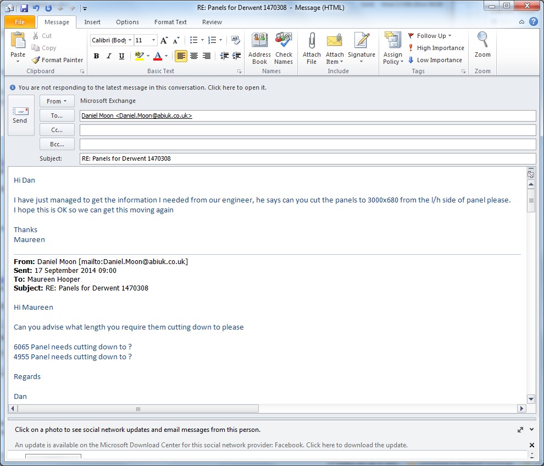Send the email message
Screen dimensions: 544x466
(21, 116)
